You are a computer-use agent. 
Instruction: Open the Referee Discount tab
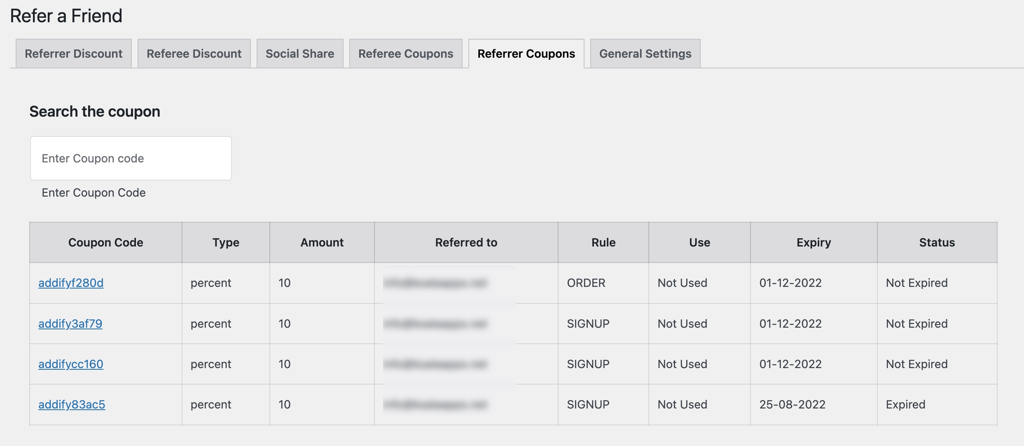[x=194, y=53]
